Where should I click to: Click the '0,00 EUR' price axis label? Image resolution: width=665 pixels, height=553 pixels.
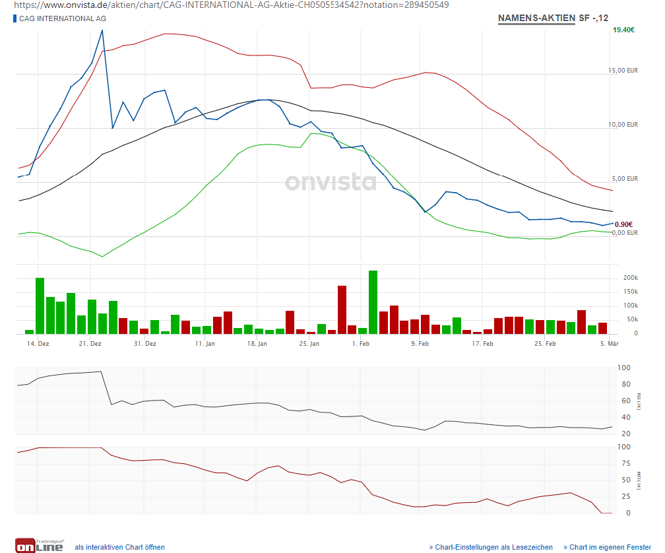(x=625, y=233)
